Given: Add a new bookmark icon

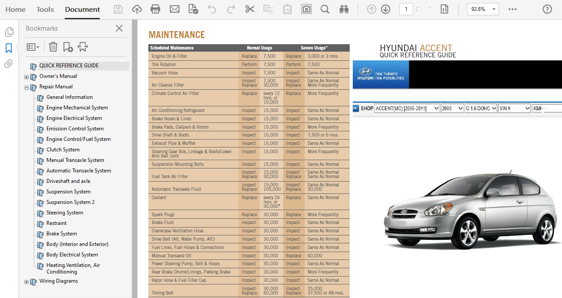Looking at the screenshot, I should [x=67, y=47].
